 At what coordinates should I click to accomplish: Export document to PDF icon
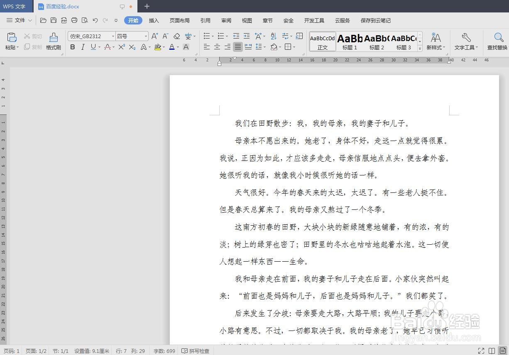(64, 20)
